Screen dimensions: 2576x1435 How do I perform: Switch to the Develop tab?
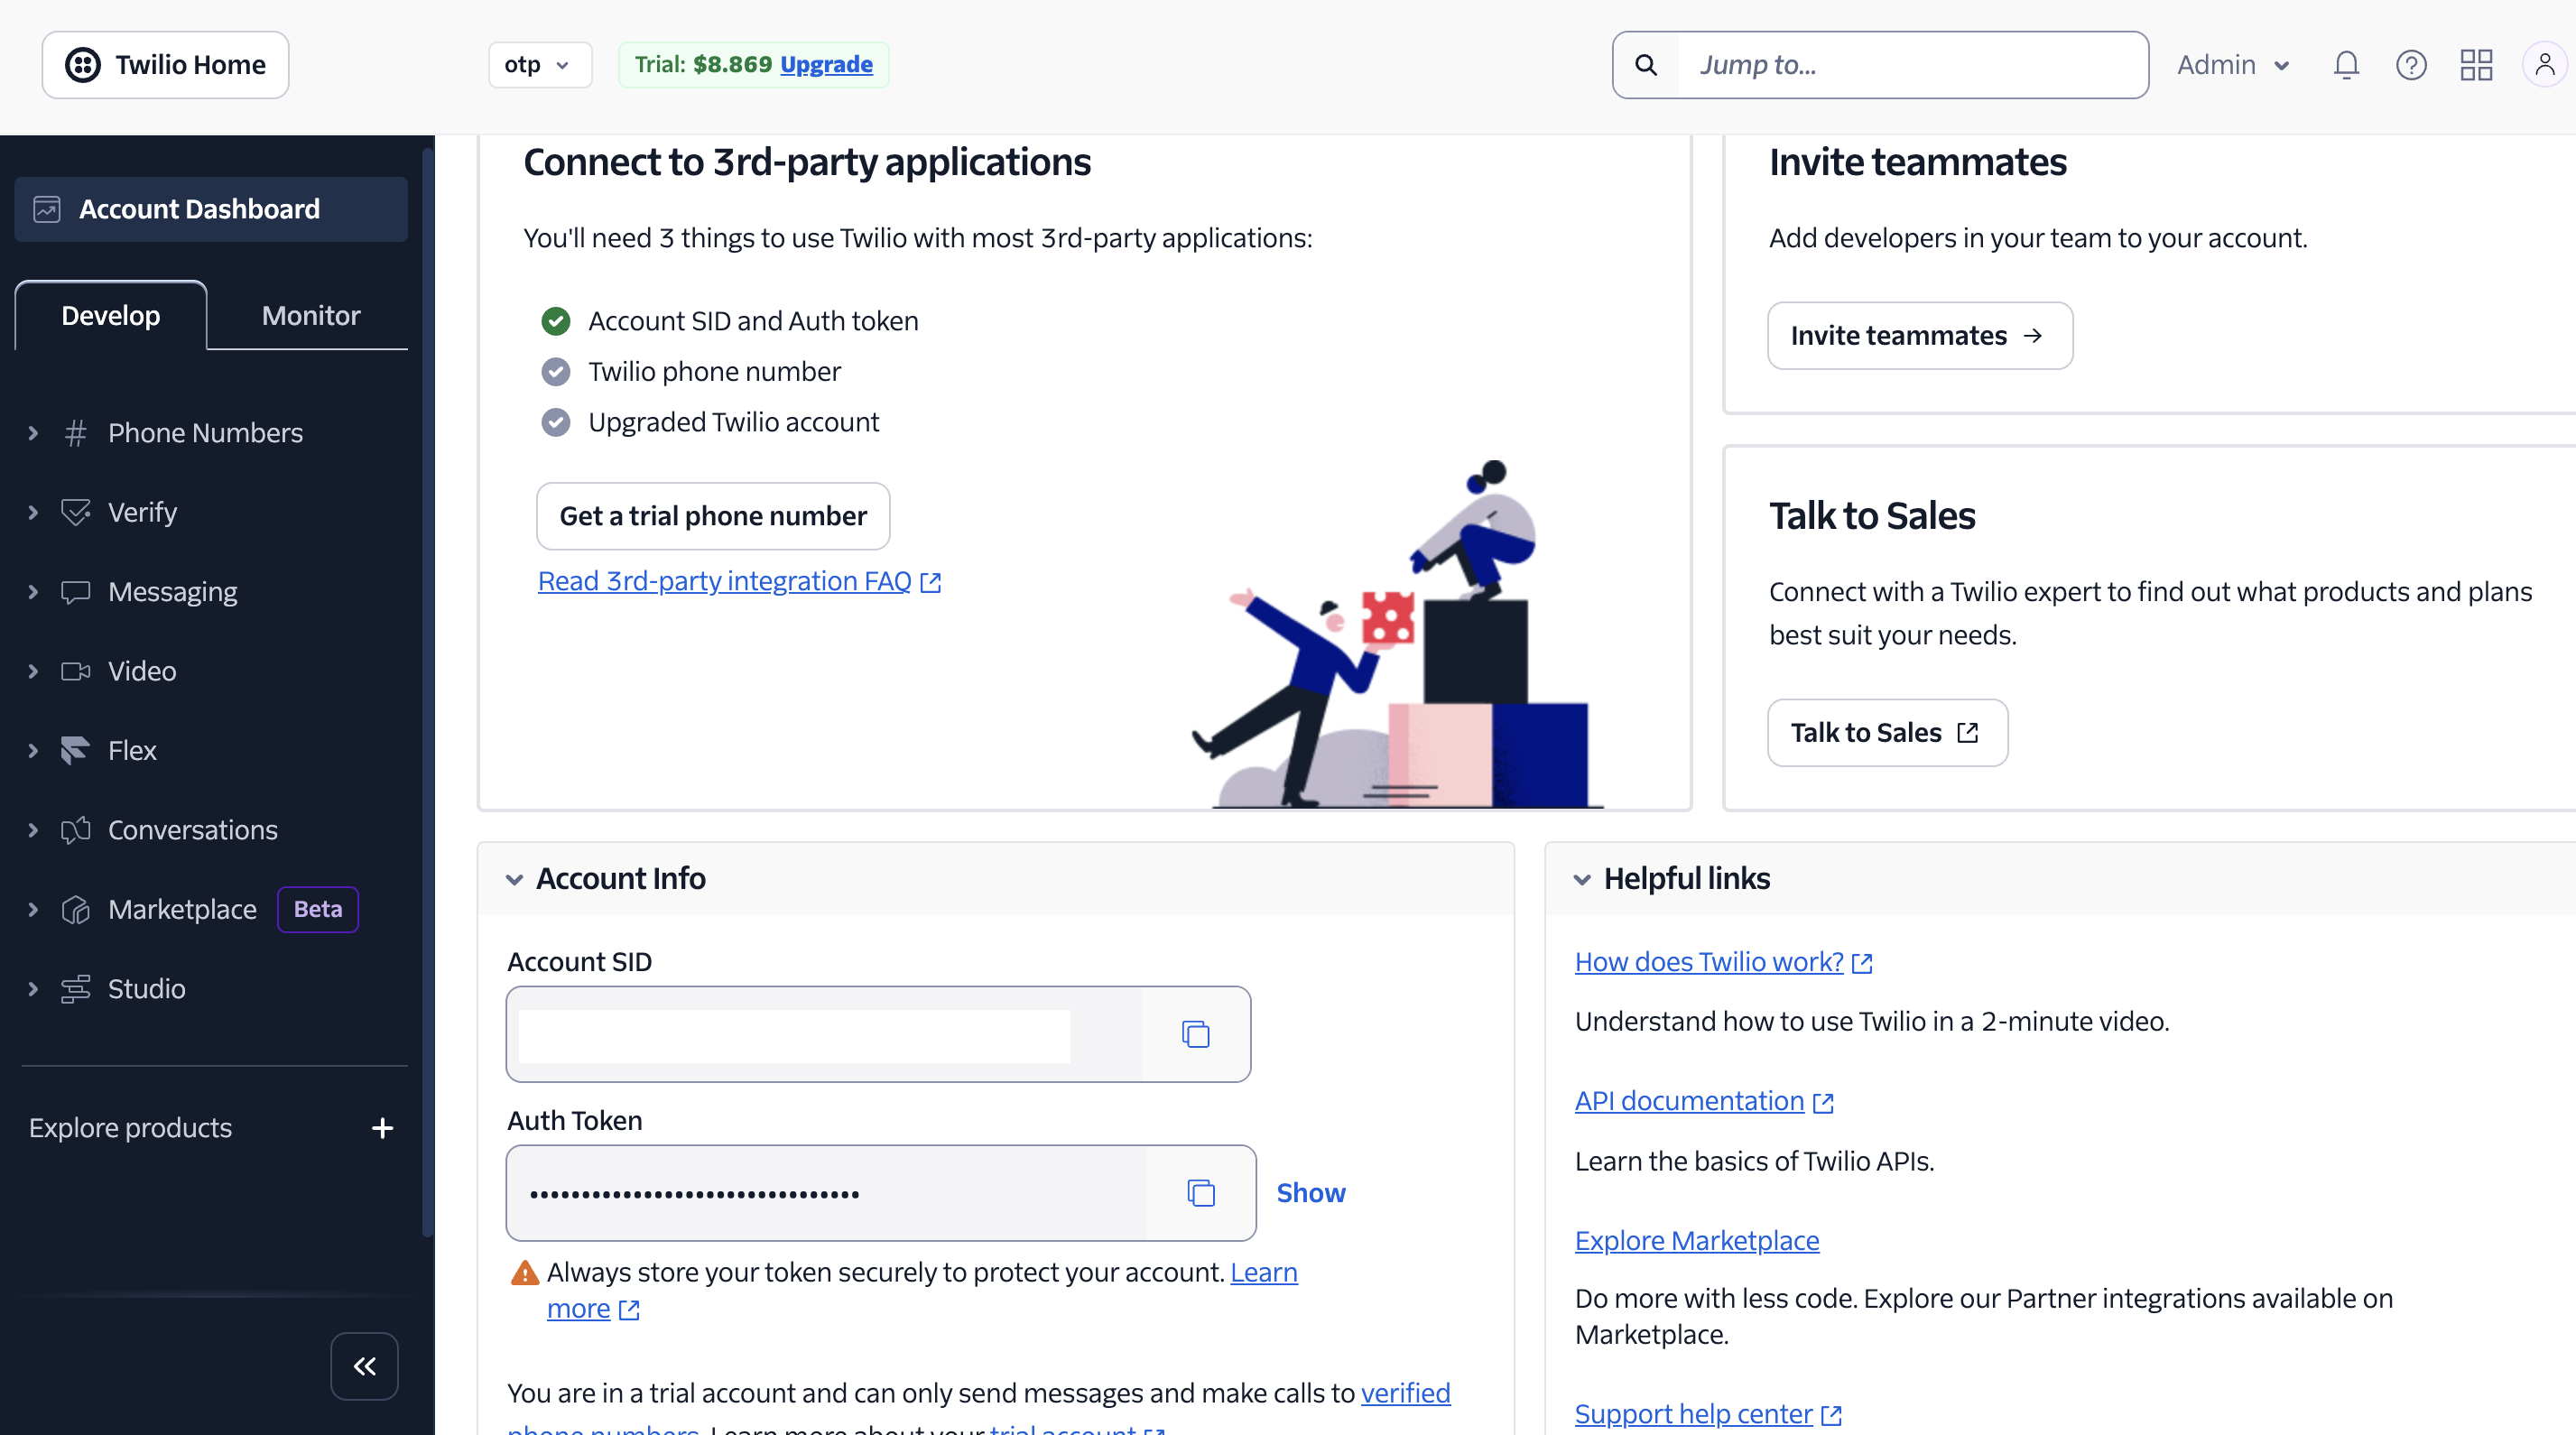pyautogui.click(x=111, y=316)
